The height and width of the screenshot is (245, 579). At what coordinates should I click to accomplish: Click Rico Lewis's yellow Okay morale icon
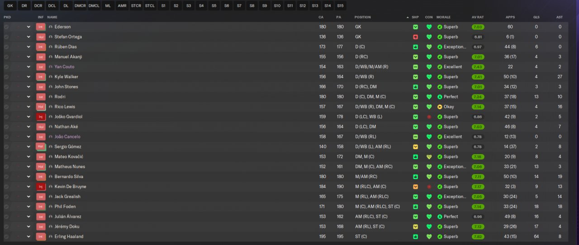pos(440,107)
